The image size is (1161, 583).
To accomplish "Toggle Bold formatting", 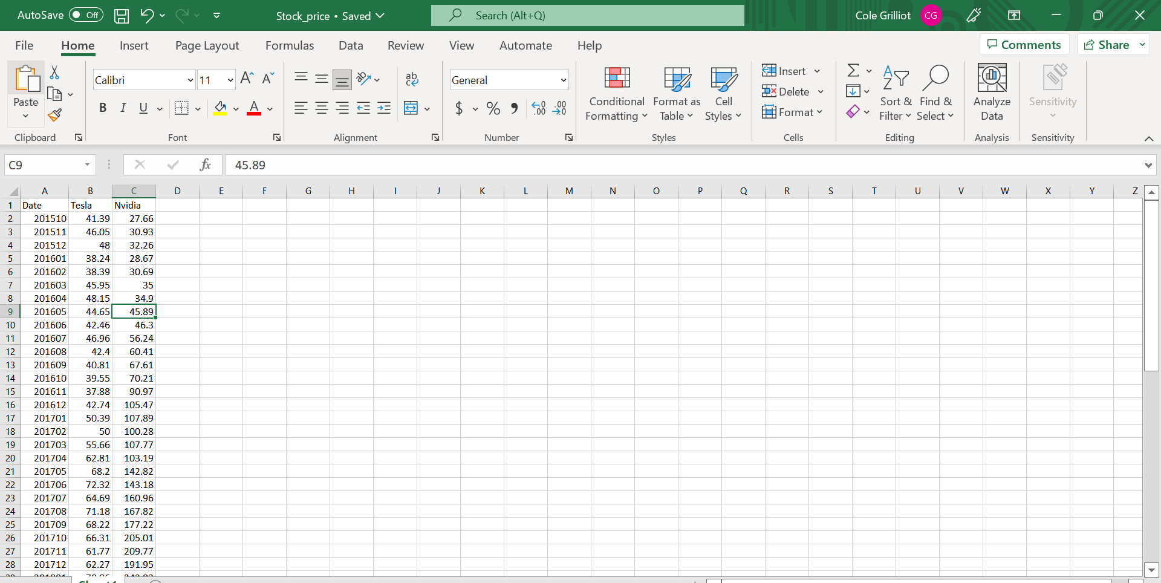I will pos(103,108).
